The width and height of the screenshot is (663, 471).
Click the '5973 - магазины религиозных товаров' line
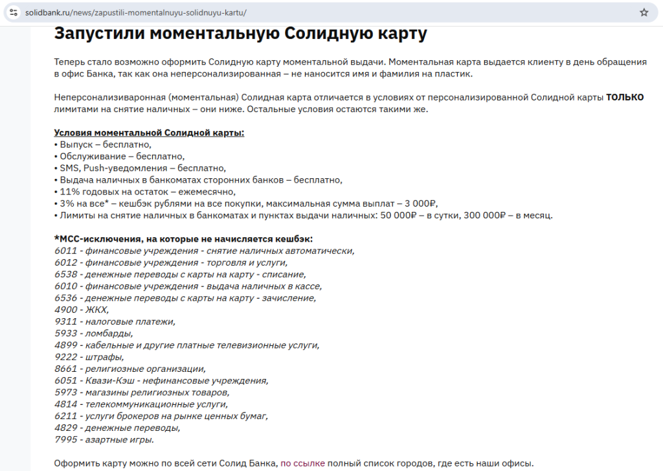point(142,393)
